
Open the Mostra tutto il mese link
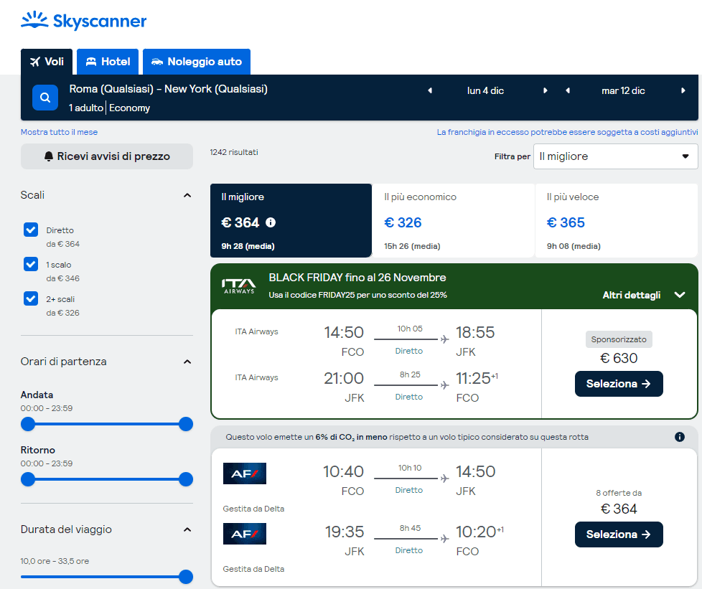click(x=59, y=132)
